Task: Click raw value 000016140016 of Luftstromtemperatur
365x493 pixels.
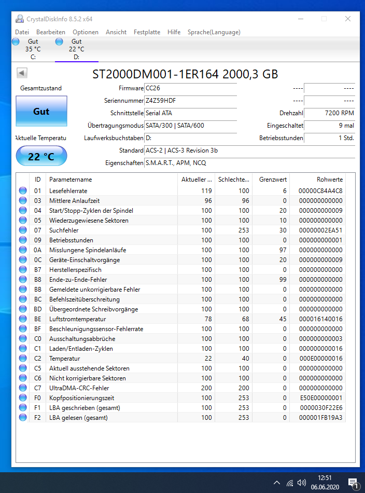Action: [320, 319]
